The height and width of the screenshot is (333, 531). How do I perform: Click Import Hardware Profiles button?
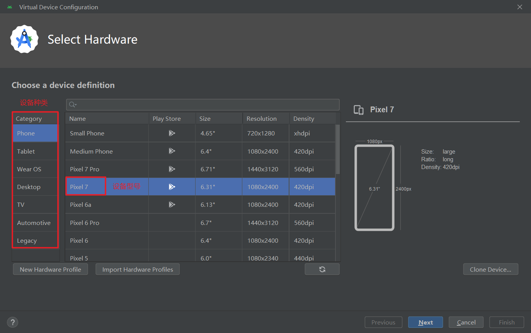coord(138,269)
